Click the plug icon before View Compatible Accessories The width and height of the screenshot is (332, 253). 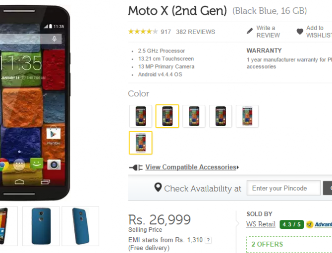(136, 168)
